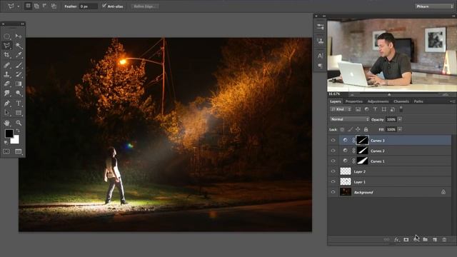Switch to the Properties tab

(x=354, y=101)
